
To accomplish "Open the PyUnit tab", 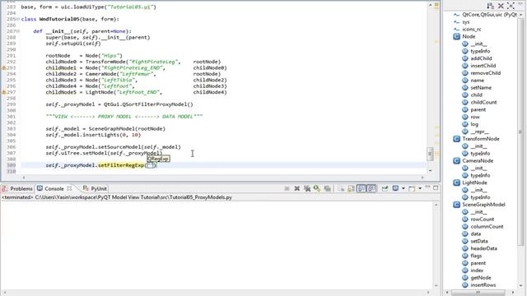I will tap(95, 188).
